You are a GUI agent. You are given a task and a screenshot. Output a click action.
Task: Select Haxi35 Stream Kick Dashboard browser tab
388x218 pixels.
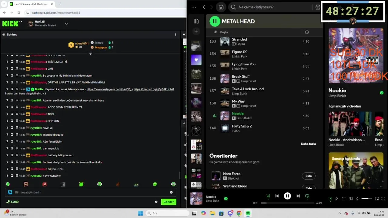pyautogui.click(x=31, y=4)
